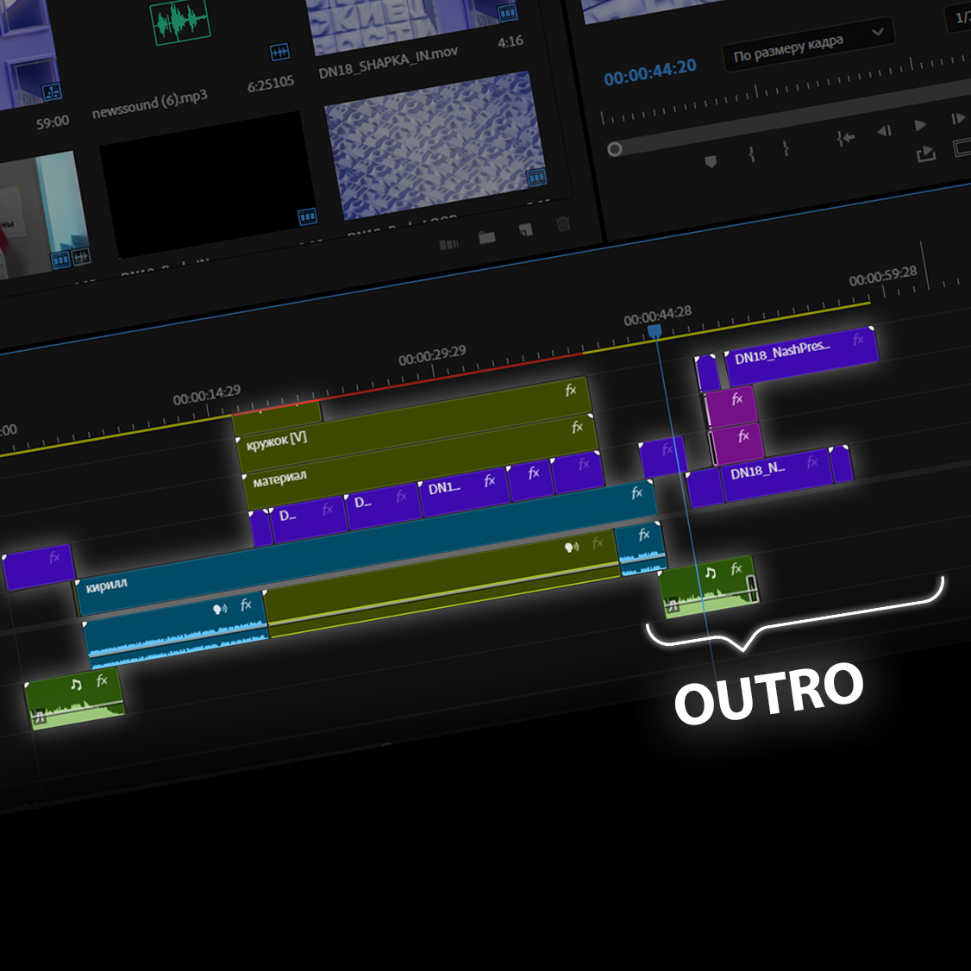Step back one frame in the monitor
This screenshot has width=971, height=971.
884,131
